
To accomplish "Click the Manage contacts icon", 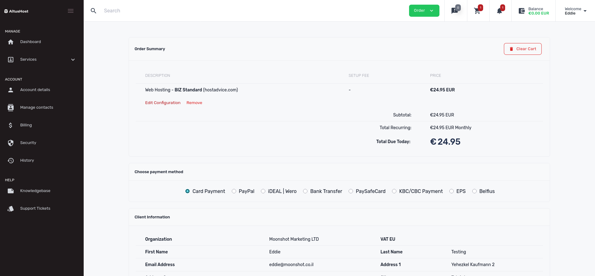I will tap(11, 107).
